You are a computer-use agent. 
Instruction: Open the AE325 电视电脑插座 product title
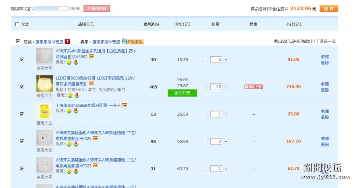(96, 135)
